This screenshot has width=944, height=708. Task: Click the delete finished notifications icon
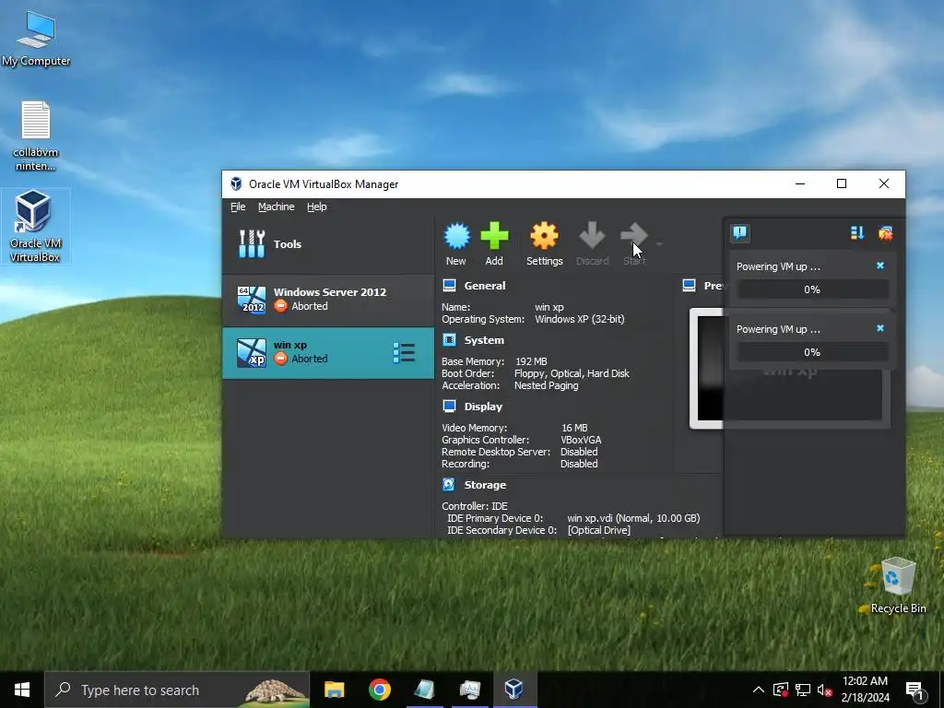(x=885, y=233)
